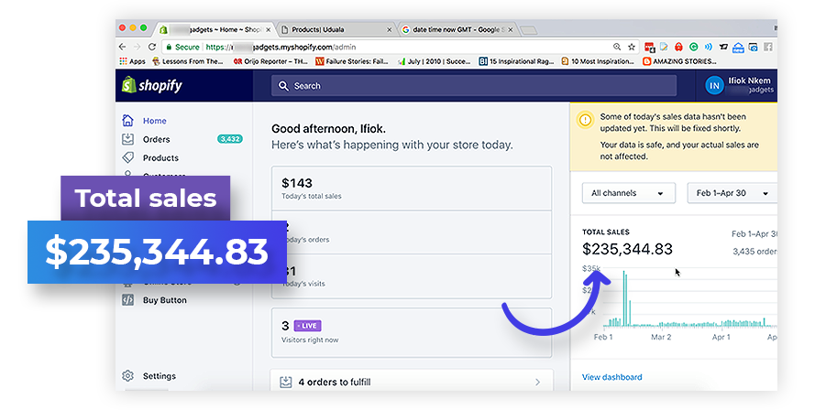
Task: Click the Buy Button channel icon
Action: (127, 300)
